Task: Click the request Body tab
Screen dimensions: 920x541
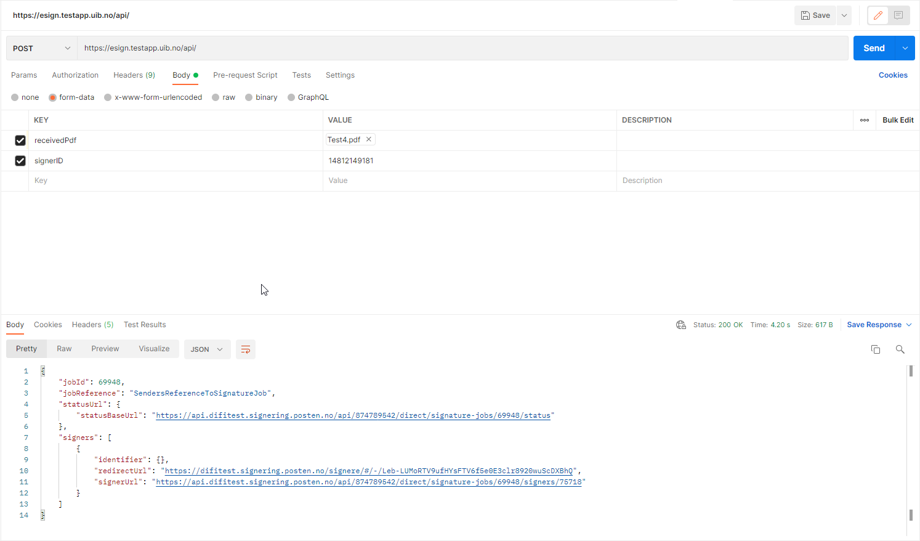Action: (185, 75)
